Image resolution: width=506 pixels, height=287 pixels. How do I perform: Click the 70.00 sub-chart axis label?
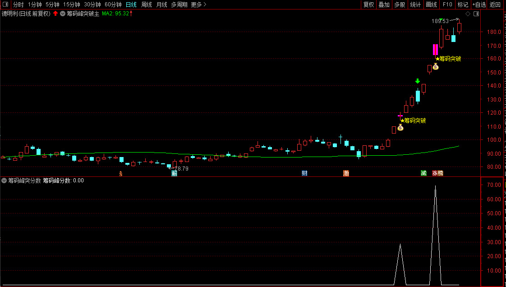click(494, 185)
